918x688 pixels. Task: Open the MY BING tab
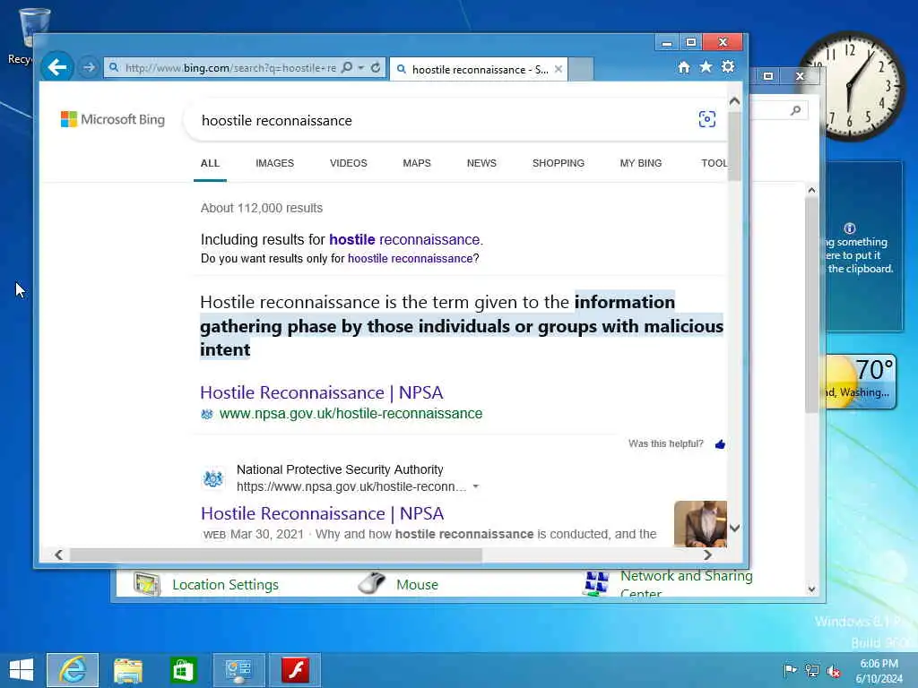pyautogui.click(x=640, y=163)
